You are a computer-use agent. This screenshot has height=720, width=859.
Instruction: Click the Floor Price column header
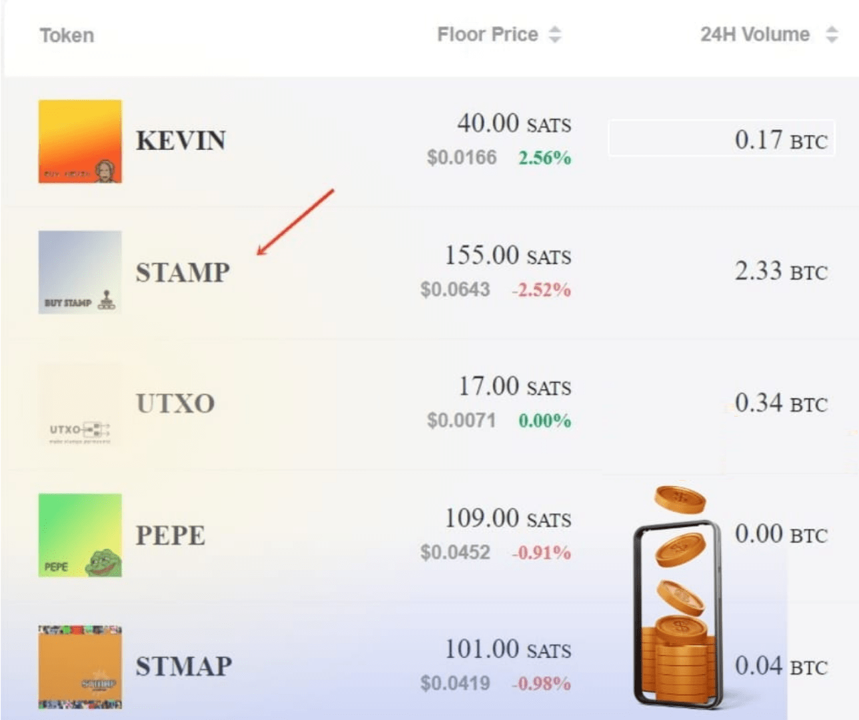click(488, 34)
